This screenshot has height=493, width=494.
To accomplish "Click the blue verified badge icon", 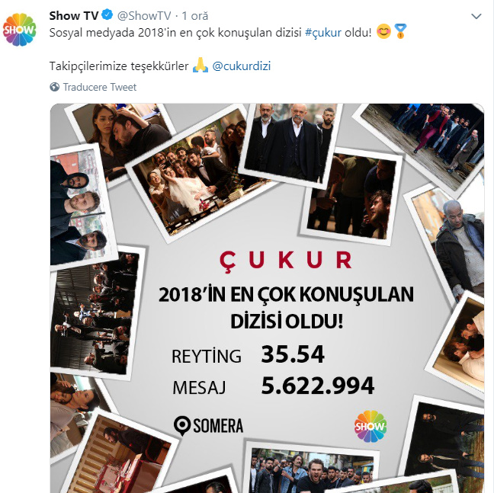I will (x=107, y=15).
